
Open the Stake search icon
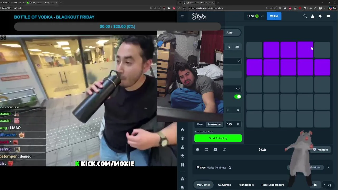pyautogui.click(x=305, y=16)
